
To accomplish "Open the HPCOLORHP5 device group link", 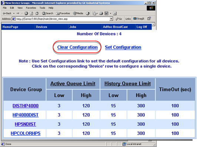I will click(x=26, y=133).
